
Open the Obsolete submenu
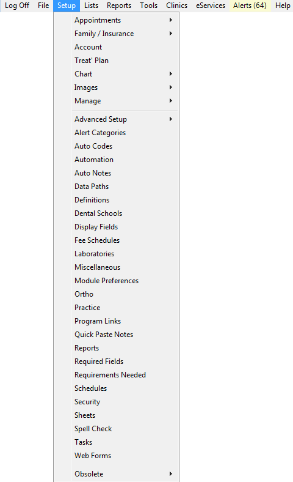click(x=116, y=474)
